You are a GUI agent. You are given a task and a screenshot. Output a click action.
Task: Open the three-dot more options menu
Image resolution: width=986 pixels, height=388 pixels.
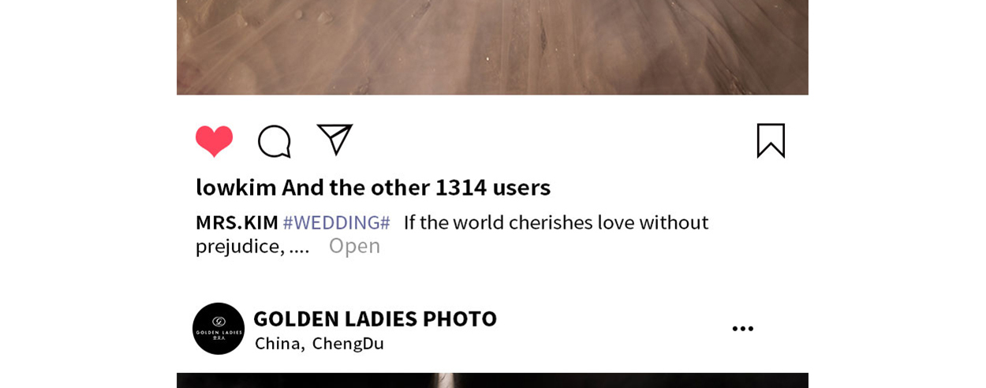tap(742, 329)
